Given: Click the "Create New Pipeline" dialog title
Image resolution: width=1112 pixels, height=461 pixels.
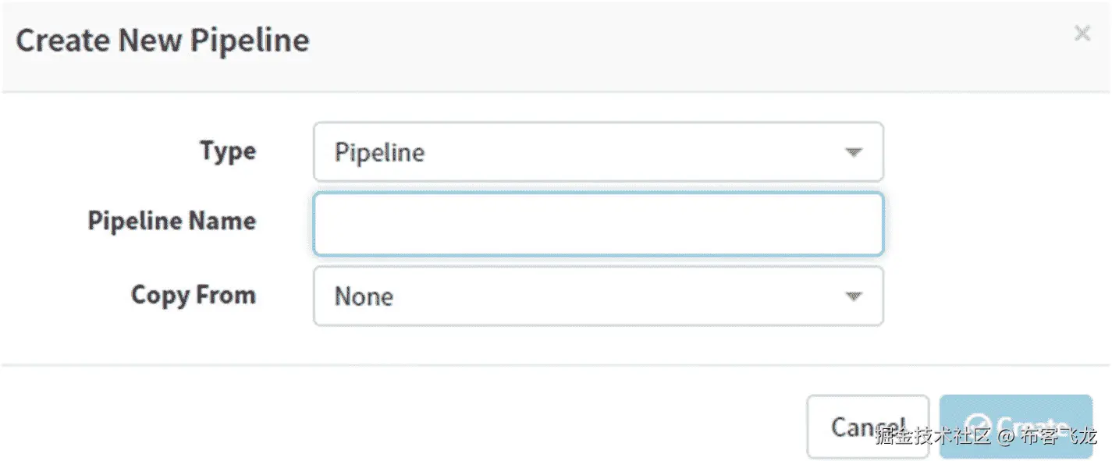Looking at the screenshot, I should [x=162, y=41].
